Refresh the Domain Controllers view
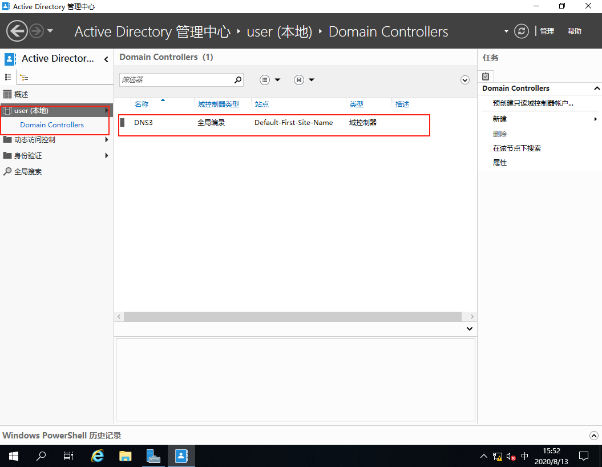 click(x=521, y=31)
